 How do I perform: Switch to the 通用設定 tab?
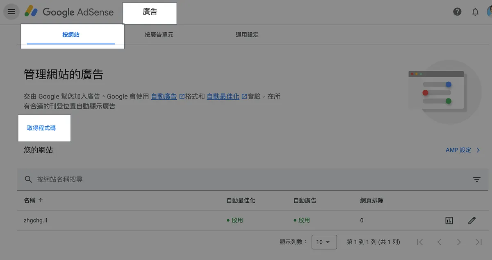pos(247,35)
